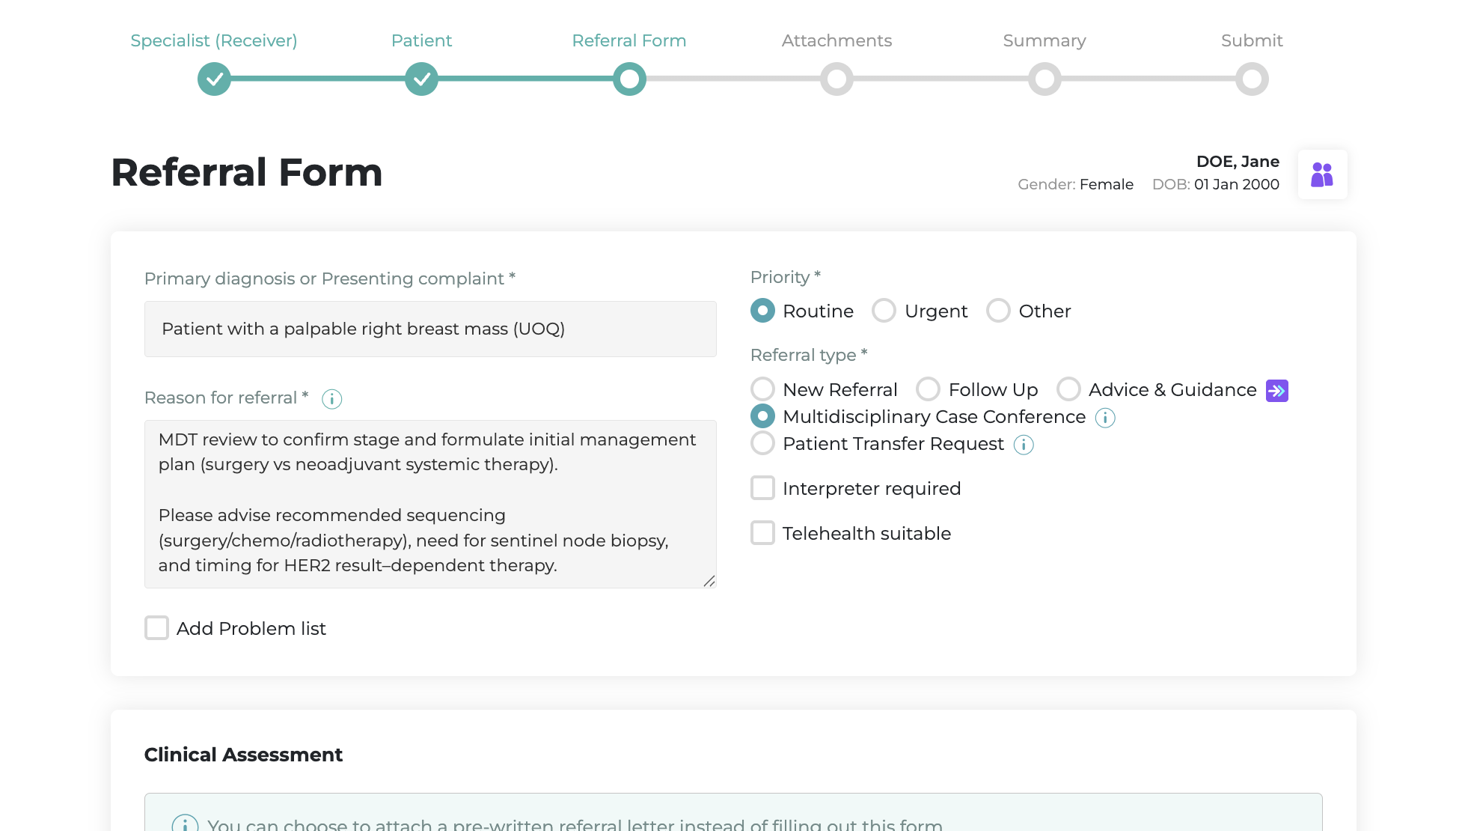Go to the Attachments step

[837, 79]
